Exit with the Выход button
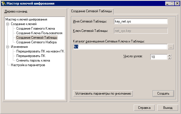This screenshot has height=114, width=181. coord(168,108)
